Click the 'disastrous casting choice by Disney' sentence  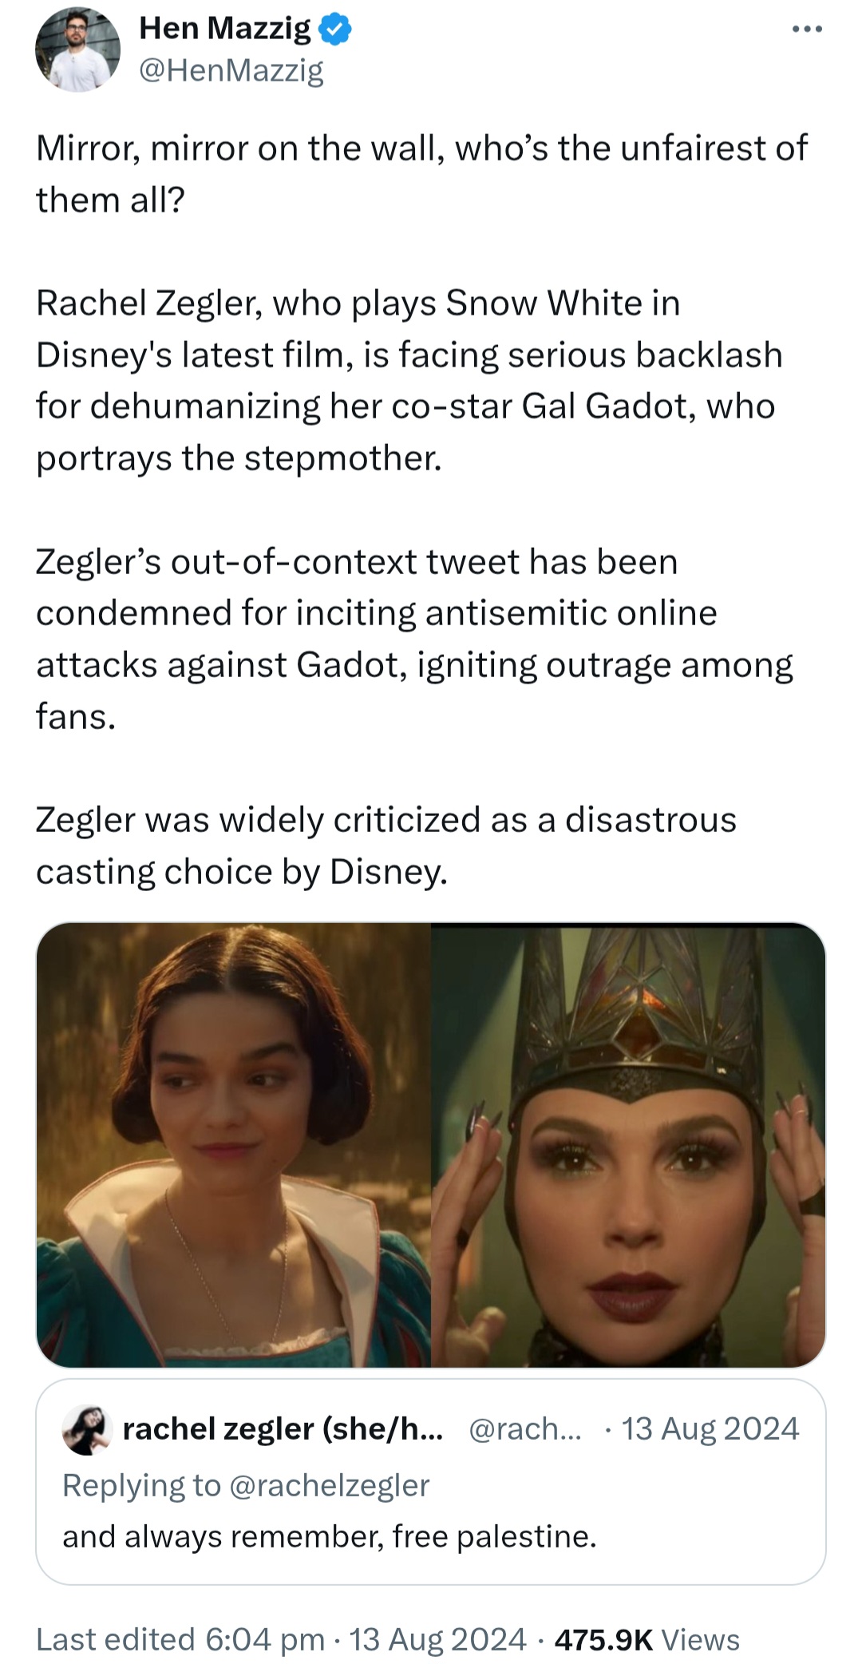click(x=386, y=845)
